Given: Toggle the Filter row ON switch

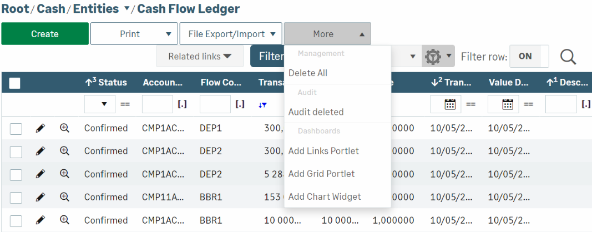Looking at the screenshot, I should (x=529, y=56).
